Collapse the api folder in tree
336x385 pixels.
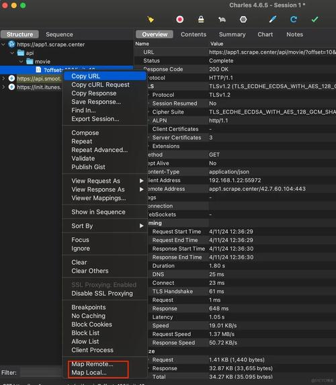12,53
